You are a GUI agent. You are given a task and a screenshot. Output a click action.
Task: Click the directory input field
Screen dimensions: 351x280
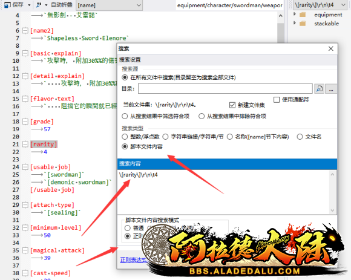pyautogui.click(x=225, y=89)
